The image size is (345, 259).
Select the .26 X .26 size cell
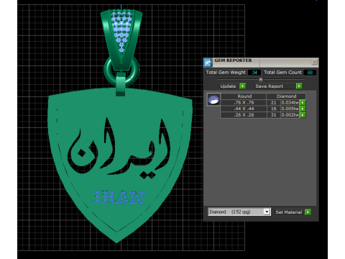[x=244, y=115]
